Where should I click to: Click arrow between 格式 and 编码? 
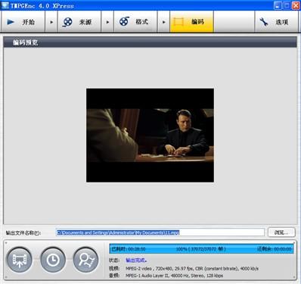tap(164, 22)
